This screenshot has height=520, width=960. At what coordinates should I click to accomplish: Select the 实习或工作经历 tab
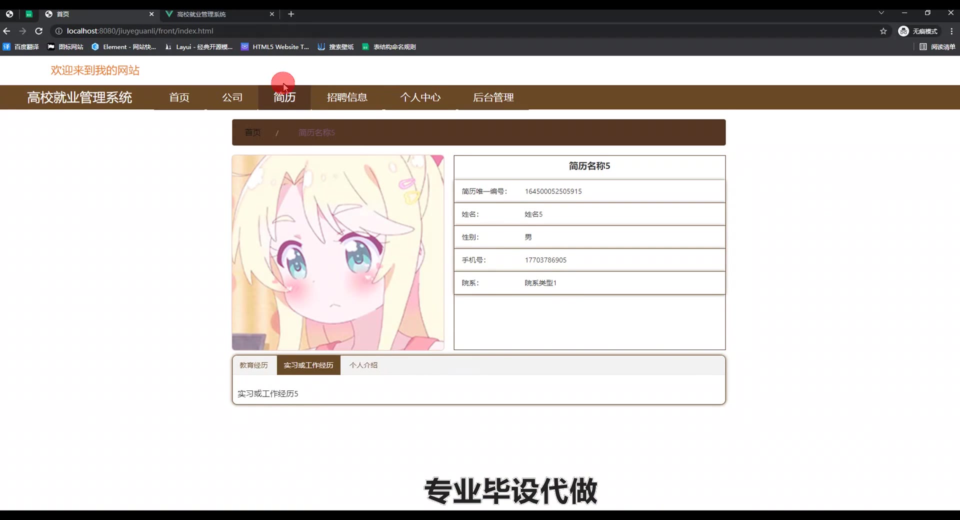click(x=308, y=365)
